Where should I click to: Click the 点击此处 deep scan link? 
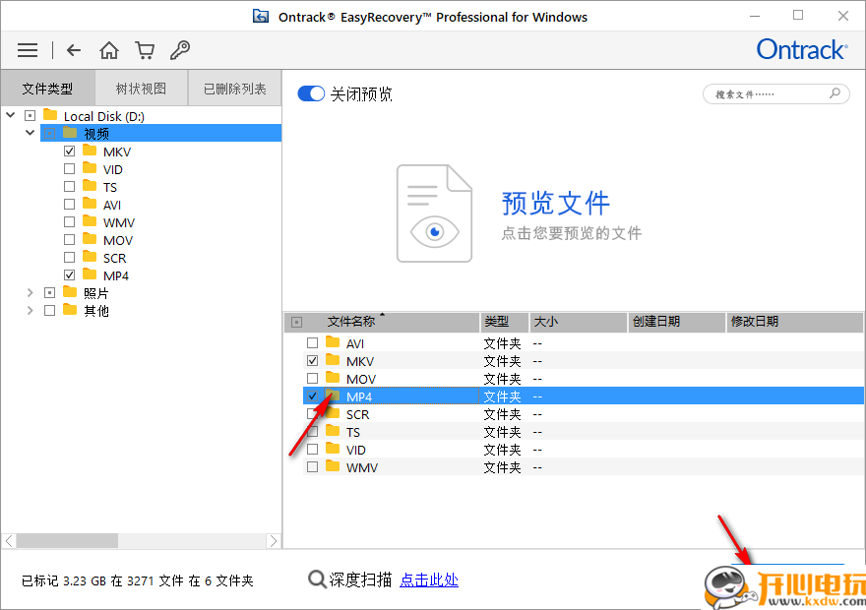pyautogui.click(x=429, y=579)
